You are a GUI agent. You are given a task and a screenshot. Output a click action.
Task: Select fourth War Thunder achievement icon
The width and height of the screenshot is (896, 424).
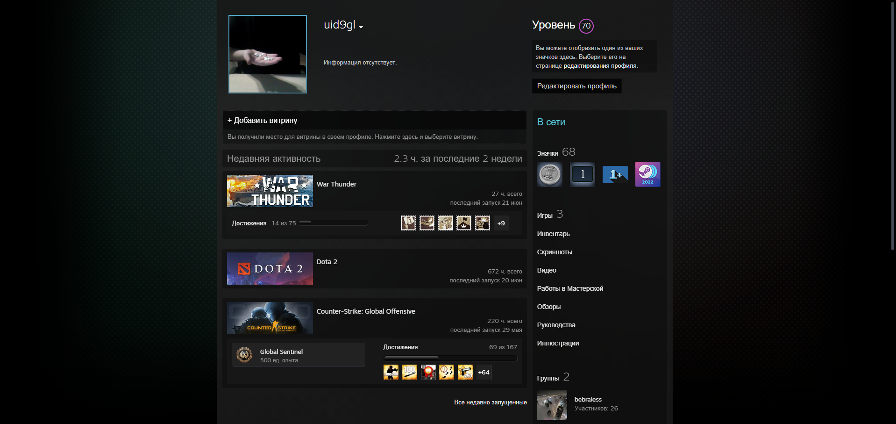point(464,223)
